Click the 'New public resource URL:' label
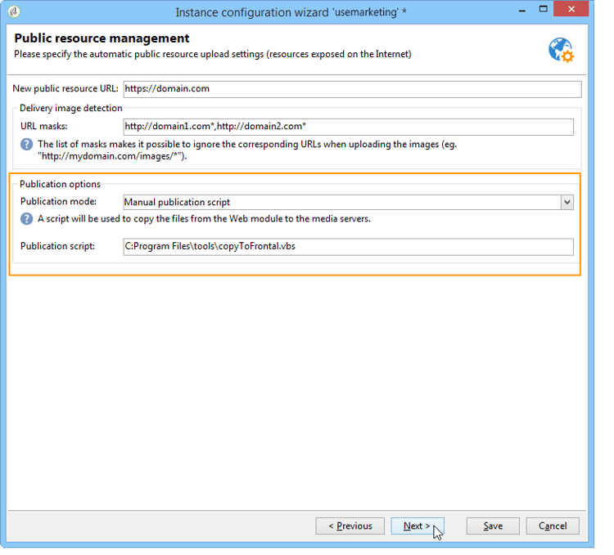The image size is (614, 555). 65,89
